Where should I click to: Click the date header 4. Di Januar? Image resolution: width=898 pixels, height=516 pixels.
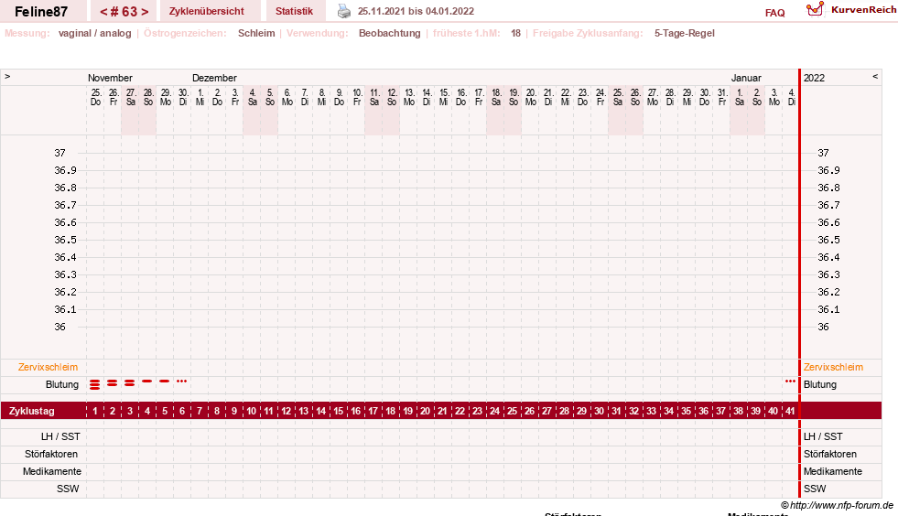(792, 97)
